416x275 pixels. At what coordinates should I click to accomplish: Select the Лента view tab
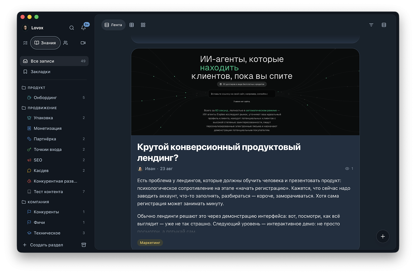pos(113,25)
